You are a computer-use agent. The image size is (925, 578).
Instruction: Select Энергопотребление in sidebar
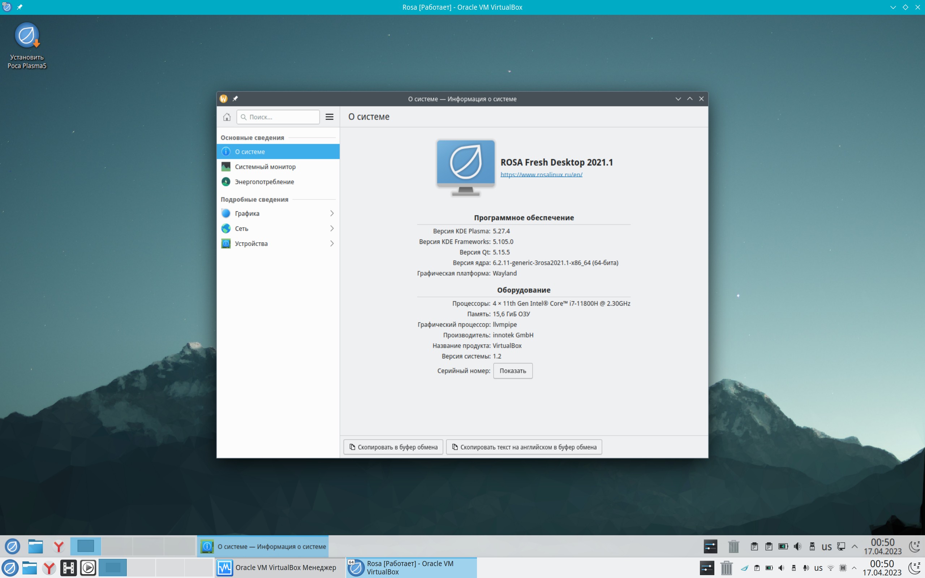pyautogui.click(x=264, y=182)
